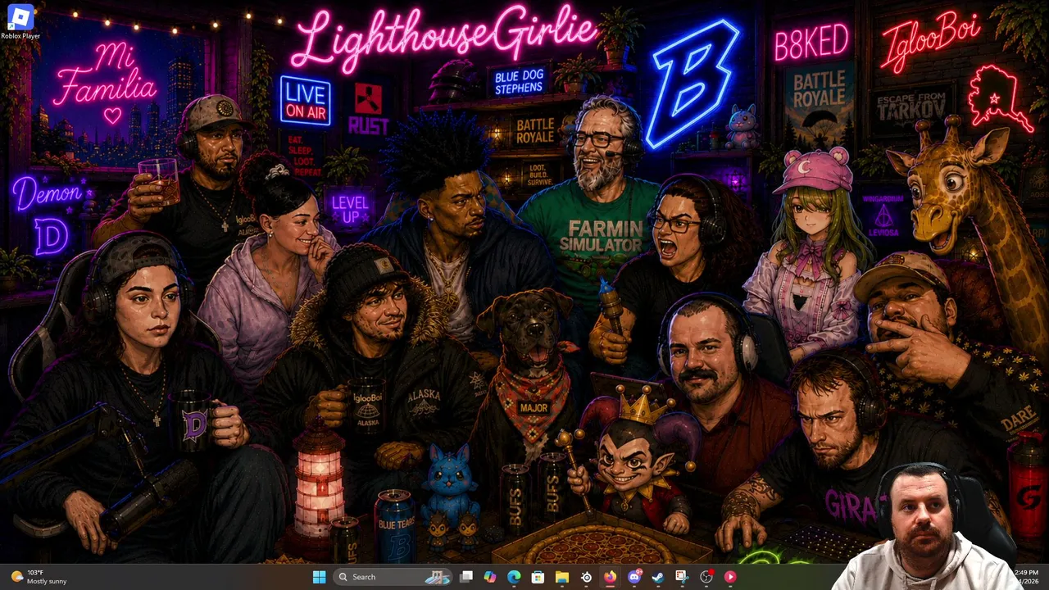Open the Roblox Player desktop shortcut
Screen dimensions: 1049x590
[x=20, y=22]
